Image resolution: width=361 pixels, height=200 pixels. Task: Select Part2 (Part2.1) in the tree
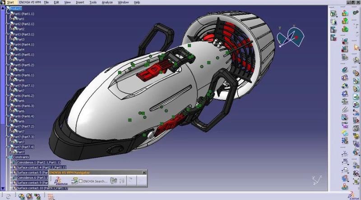(23, 24)
